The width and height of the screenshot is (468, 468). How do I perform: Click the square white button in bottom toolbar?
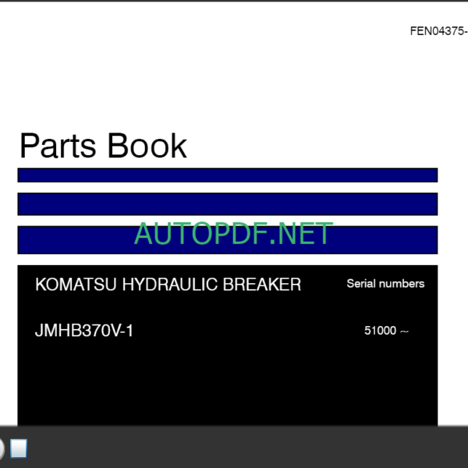pyautogui.click(x=19, y=448)
